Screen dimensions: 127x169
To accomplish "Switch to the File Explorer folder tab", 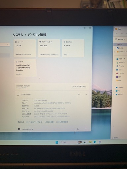I will point(121,29).
